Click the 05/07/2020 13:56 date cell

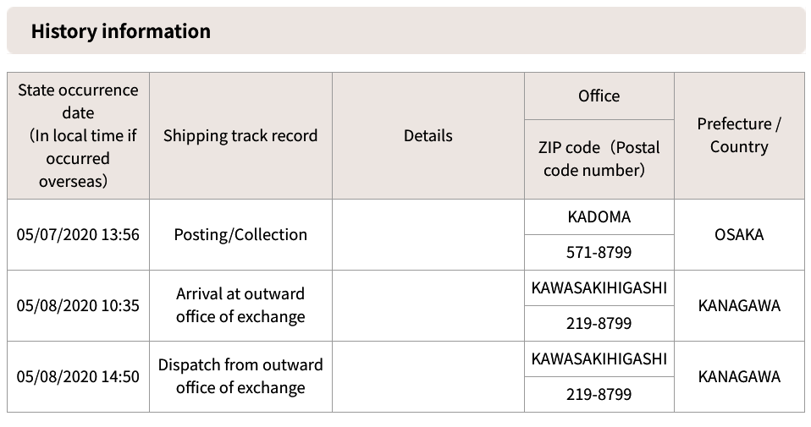(78, 234)
